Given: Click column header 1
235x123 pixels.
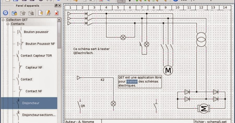Looking at the screenshot, I should coord(70,8).
